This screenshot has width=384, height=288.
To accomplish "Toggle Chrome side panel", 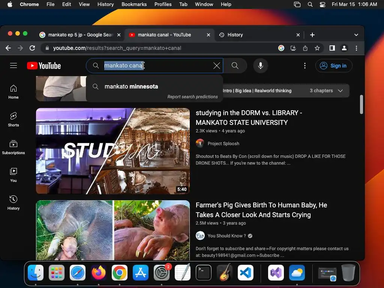I will (332, 48).
